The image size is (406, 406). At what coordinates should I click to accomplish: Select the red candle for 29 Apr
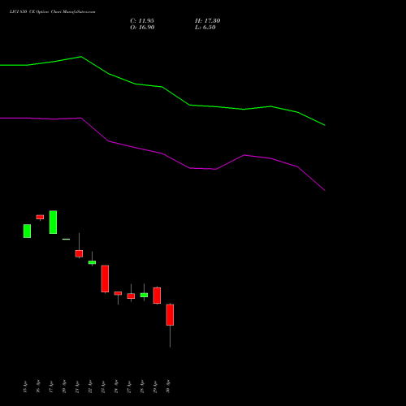click(x=157, y=296)
